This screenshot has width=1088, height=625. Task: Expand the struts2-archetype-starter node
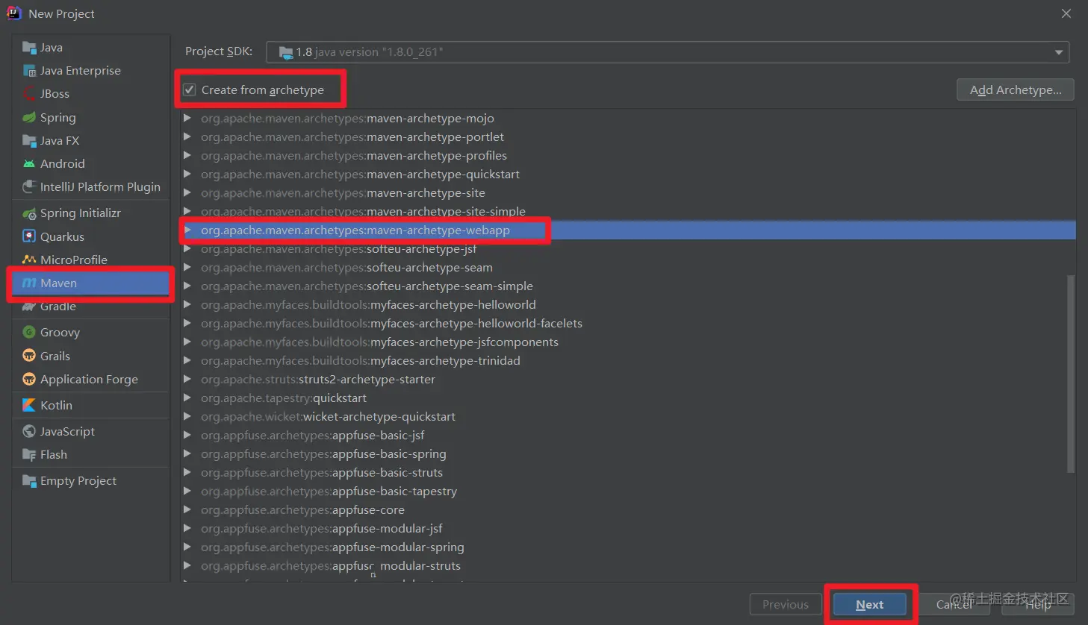click(187, 379)
